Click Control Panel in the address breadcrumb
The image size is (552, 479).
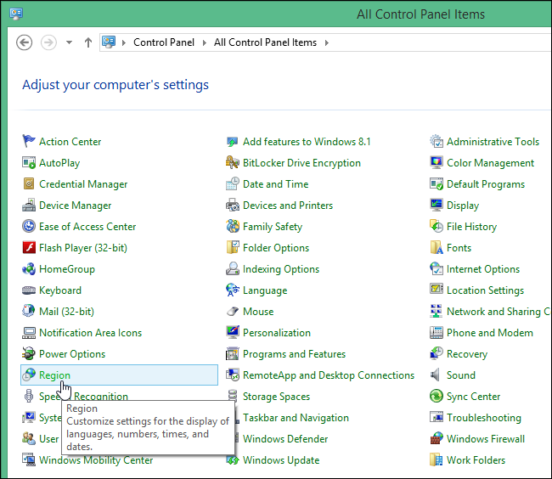click(x=163, y=42)
